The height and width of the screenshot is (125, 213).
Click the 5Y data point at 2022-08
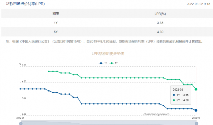(196, 89)
